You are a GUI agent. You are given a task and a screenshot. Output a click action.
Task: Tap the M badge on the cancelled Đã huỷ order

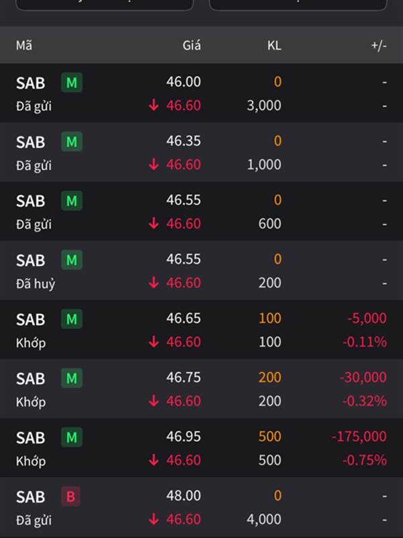coord(72,260)
